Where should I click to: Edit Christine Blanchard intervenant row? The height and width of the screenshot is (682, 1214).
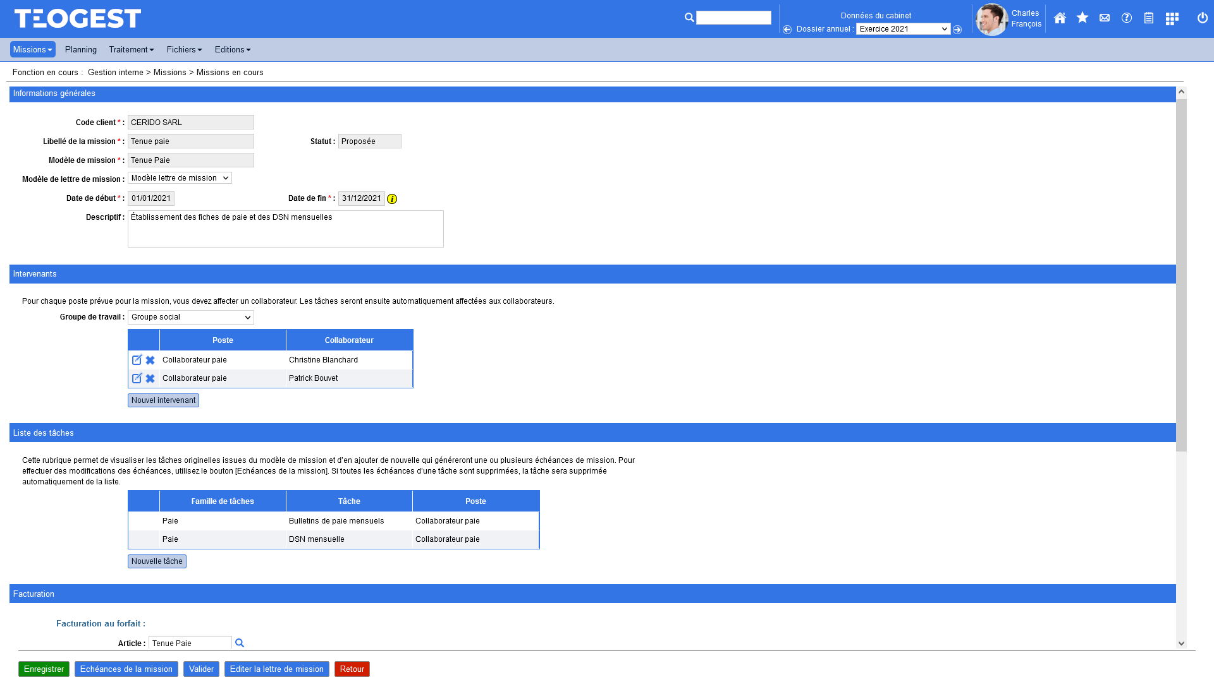[137, 360]
